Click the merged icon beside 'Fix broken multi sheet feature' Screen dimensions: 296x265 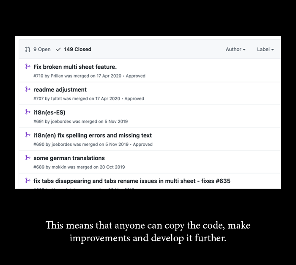(x=28, y=66)
